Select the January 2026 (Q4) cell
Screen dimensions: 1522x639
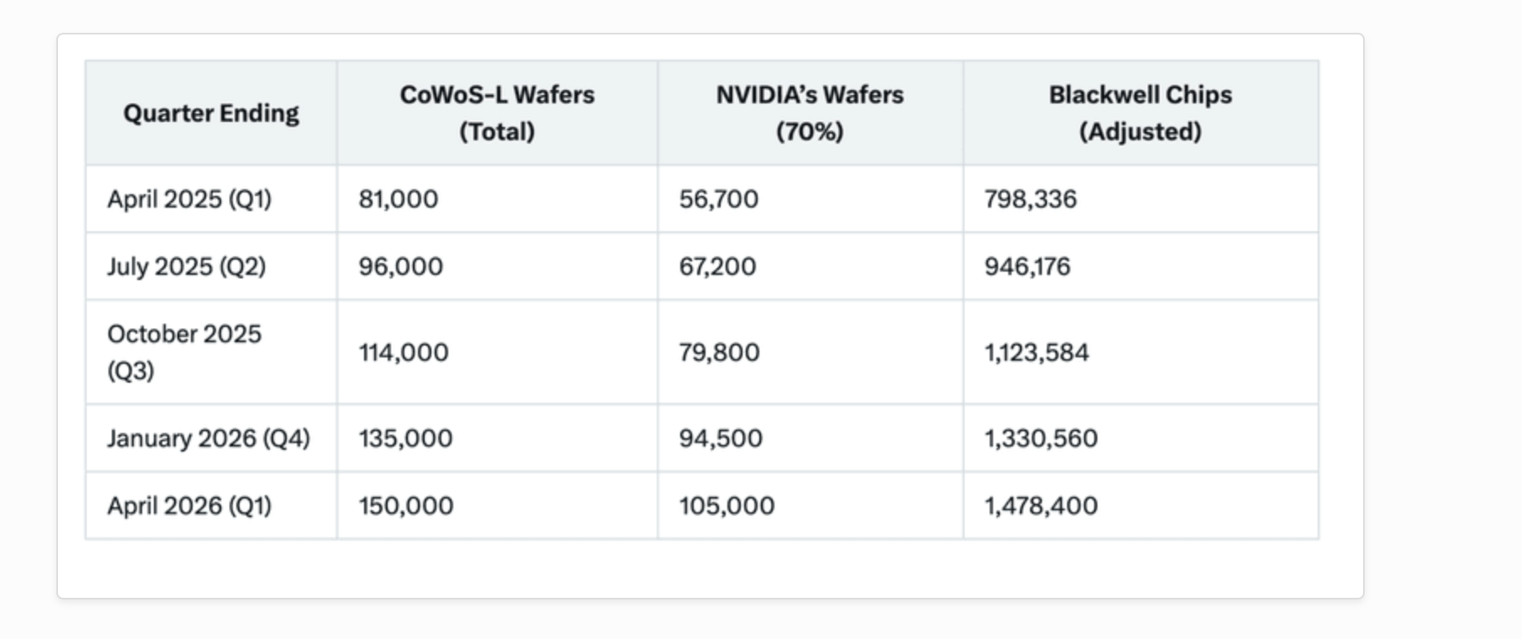click(x=209, y=438)
